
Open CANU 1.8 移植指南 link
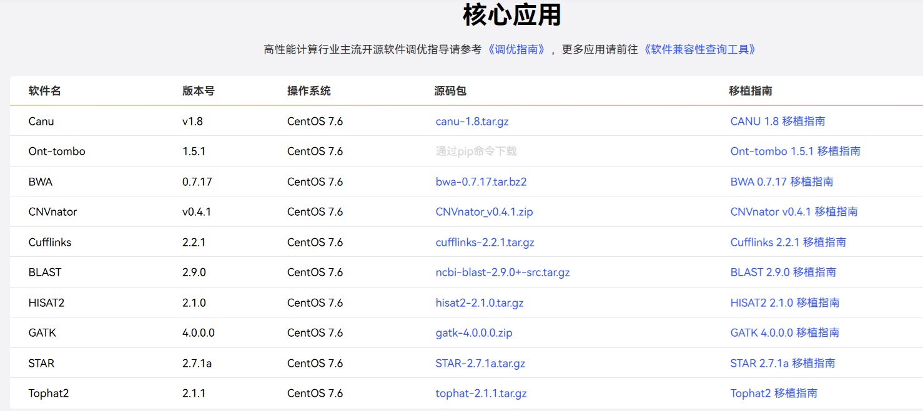tap(777, 121)
